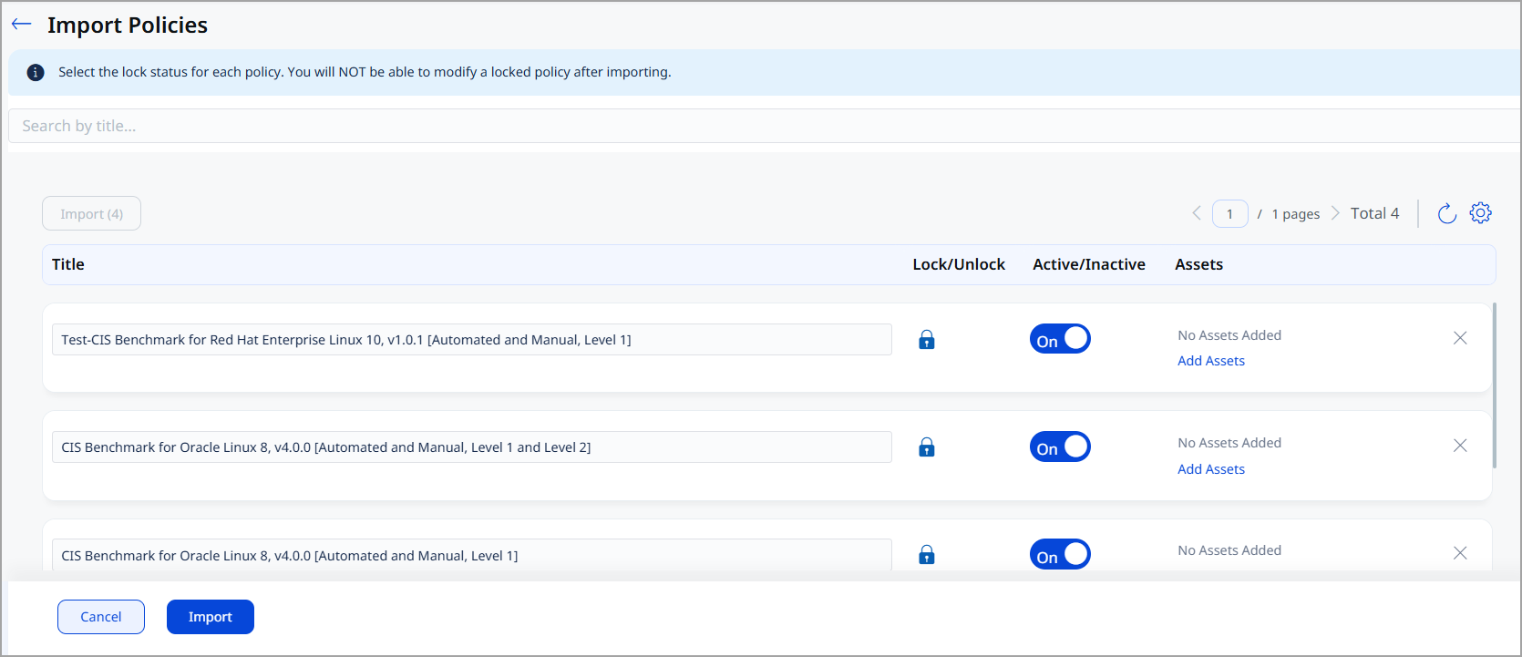Remove the Oracle Linux 8 Level 1] row
This screenshot has width=1522, height=657.
point(1460,553)
